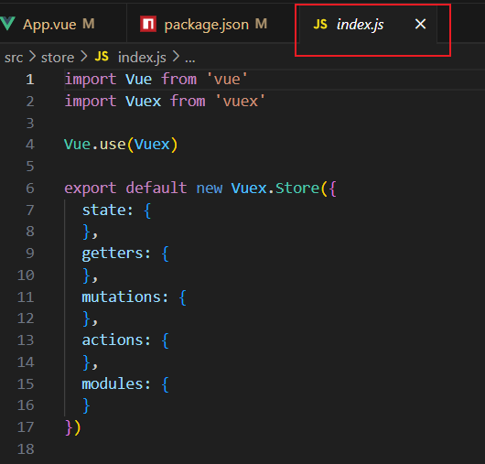The image size is (485, 464).
Task: Click the 'export default' keyword text
Action: [125, 189]
